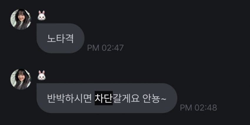Click the 02:48 digits of the second timestamp
This screenshot has width=250, height=125.
(x=206, y=108)
